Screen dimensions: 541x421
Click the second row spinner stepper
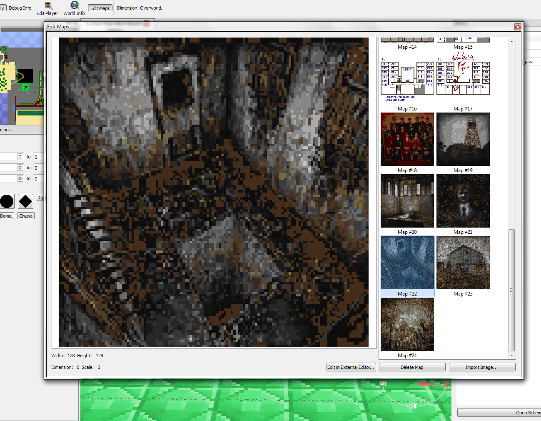[x=20, y=168]
